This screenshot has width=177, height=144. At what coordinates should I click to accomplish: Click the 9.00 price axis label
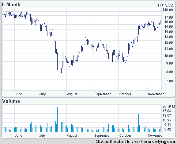coord(169,63)
